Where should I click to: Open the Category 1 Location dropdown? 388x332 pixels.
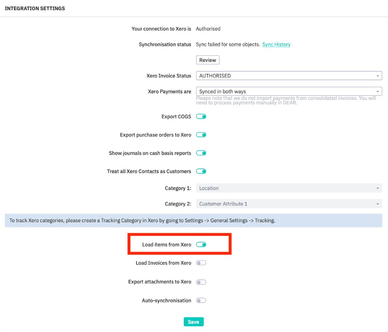click(289, 188)
